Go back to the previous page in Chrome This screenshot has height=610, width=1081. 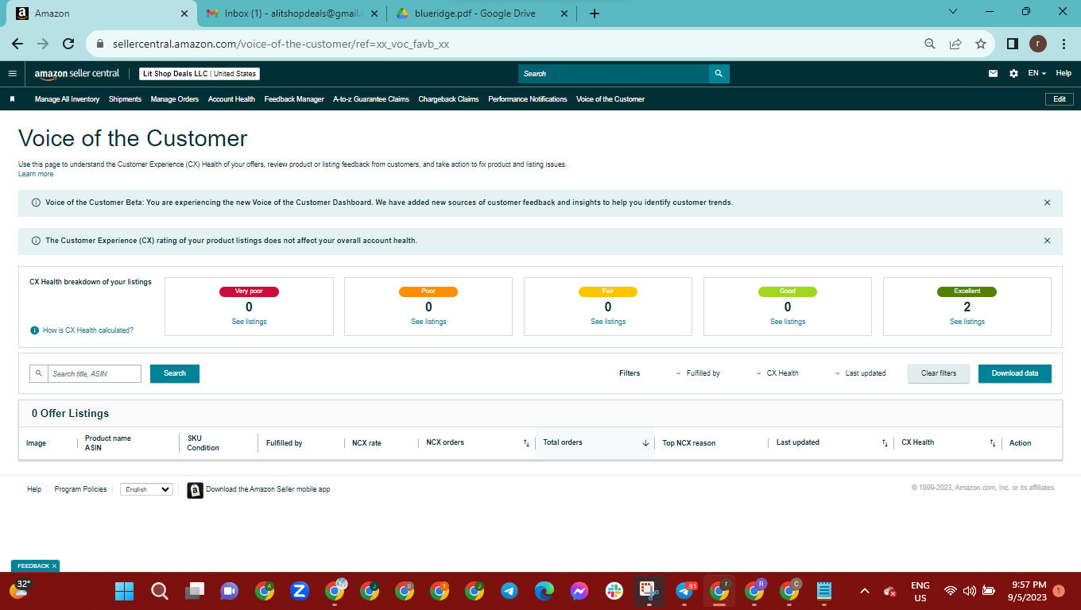(17, 44)
